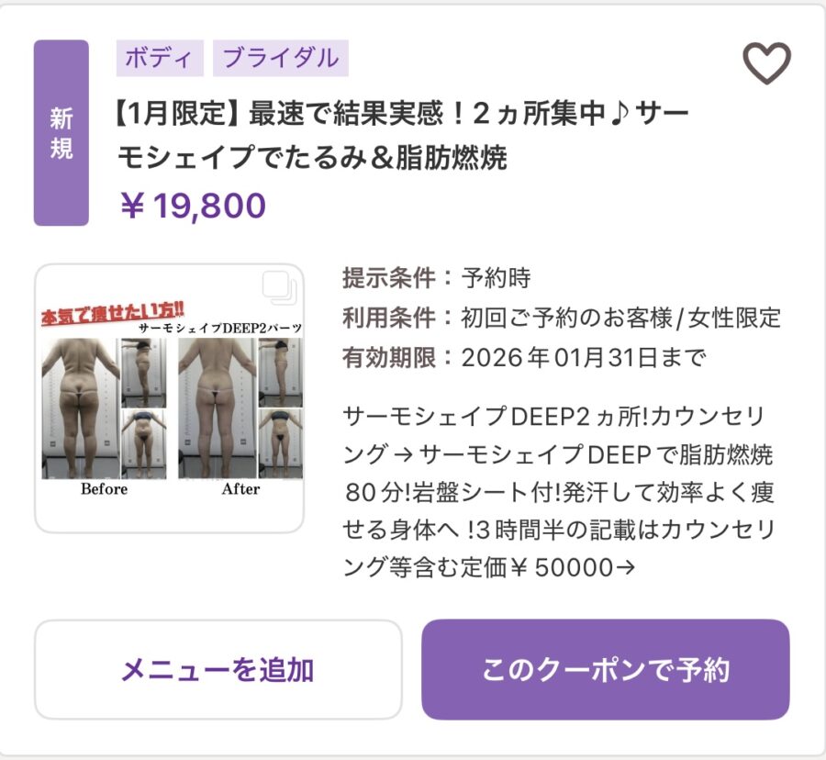
Task: Click the ¥19,800 price
Action: [x=193, y=206]
